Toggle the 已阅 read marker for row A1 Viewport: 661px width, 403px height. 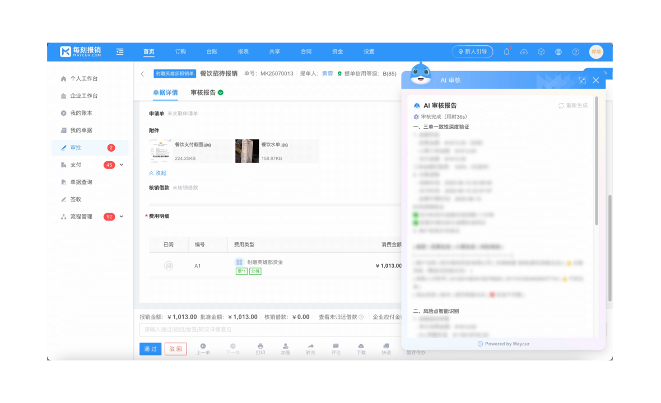click(168, 266)
